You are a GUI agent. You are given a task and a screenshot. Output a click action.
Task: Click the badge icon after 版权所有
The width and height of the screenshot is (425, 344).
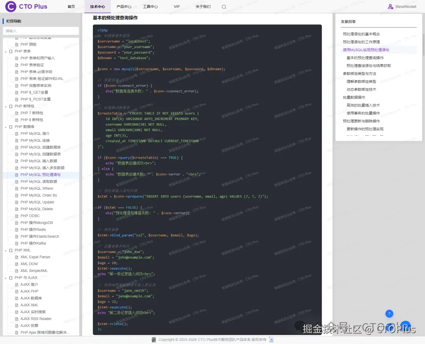click(x=271, y=340)
